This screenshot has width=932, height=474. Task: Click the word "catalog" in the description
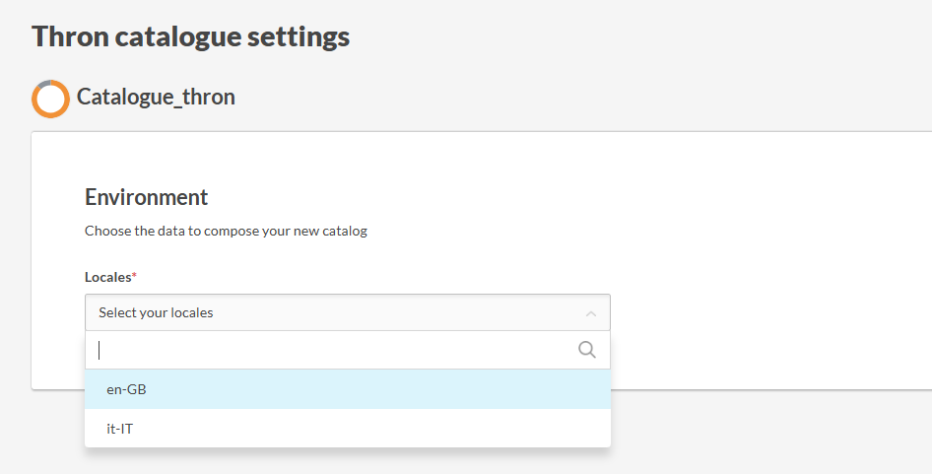344,232
